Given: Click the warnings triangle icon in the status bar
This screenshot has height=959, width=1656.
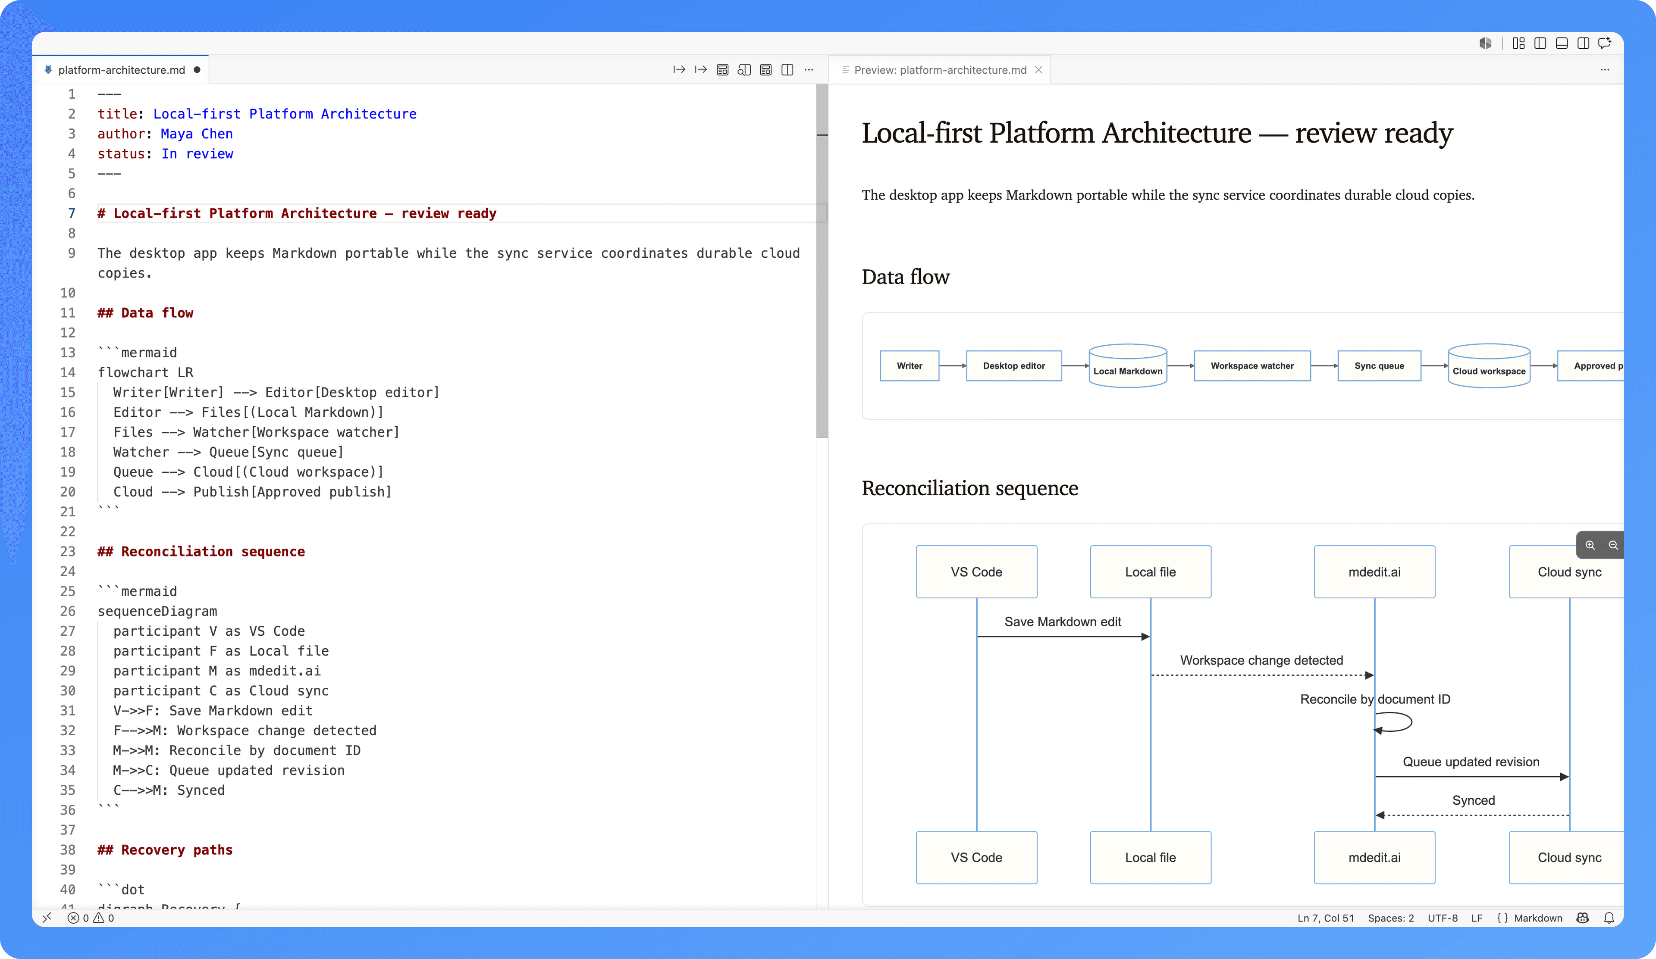Looking at the screenshot, I should point(99,918).
